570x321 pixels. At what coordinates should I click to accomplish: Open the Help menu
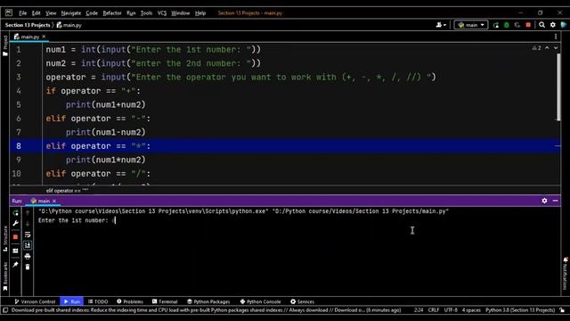(x=199, y=13)
